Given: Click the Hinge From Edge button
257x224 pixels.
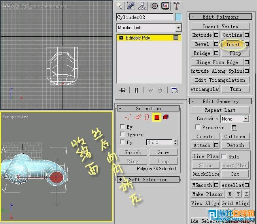Looking at the screenshot, I should pos(217,62).
